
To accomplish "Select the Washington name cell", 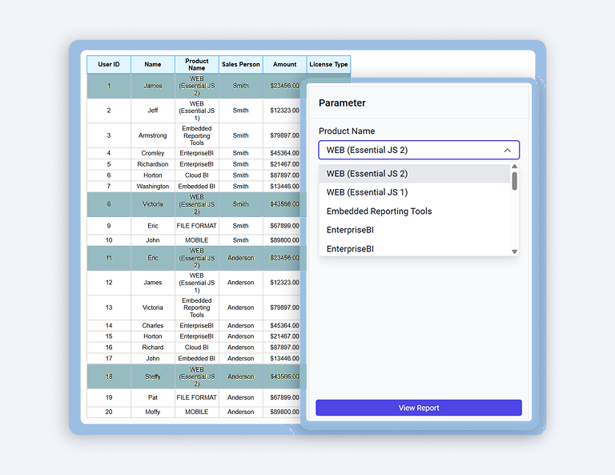I will [153, 187].
